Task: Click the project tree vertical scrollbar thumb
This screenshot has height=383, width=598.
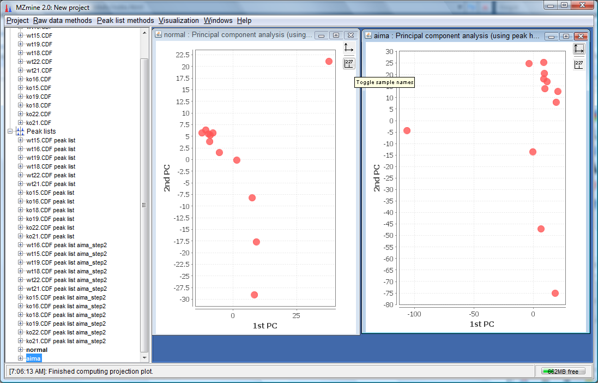Action: [144, 206]
